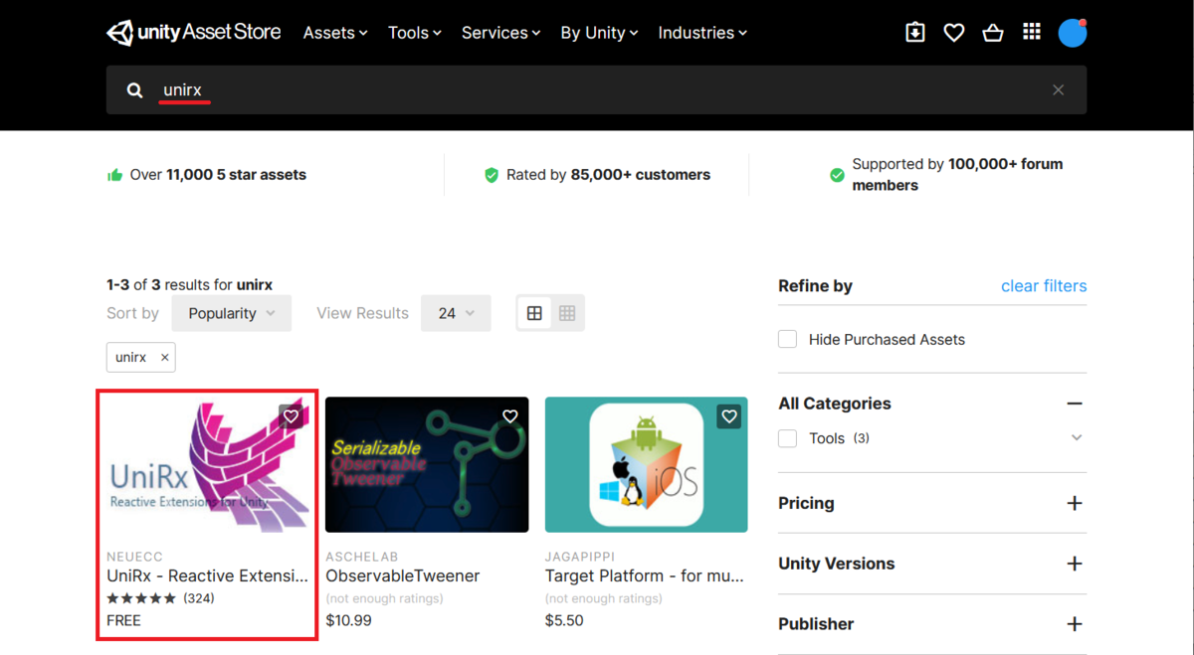Screen dimensions: 1194x655
Task: Favorite the UniRx asset with heart
Action: [291, 416]
